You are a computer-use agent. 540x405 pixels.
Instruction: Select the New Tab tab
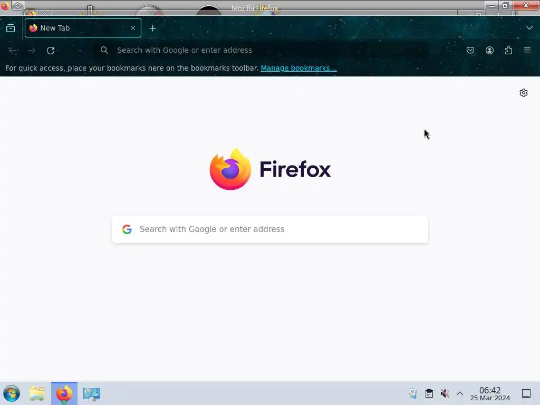tap(83, 28)
